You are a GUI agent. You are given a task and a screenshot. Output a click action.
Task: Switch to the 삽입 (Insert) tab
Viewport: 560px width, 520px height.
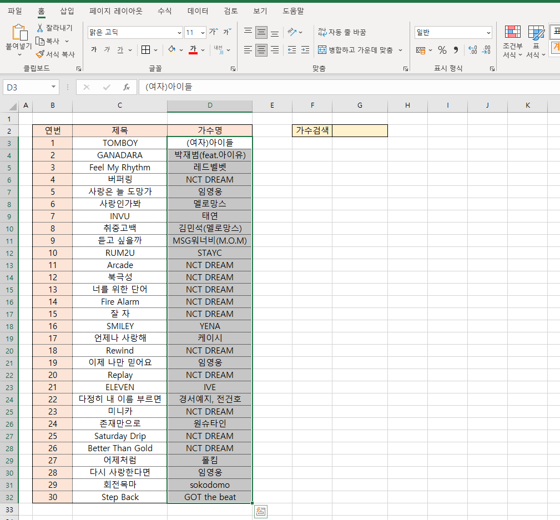[x=67, y=11]
